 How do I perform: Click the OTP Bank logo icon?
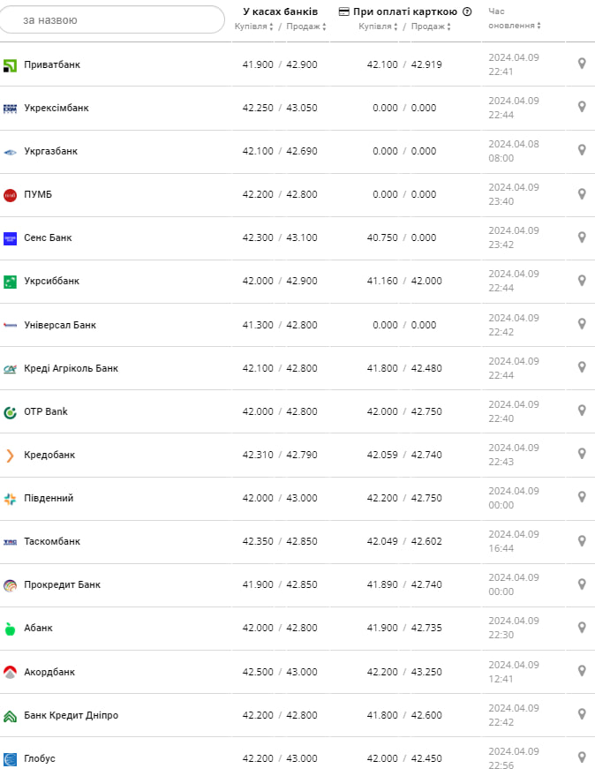point(11,412)
